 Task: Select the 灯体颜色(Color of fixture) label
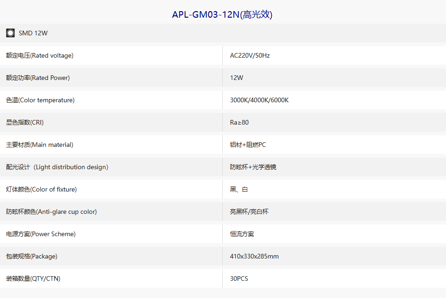41,189
